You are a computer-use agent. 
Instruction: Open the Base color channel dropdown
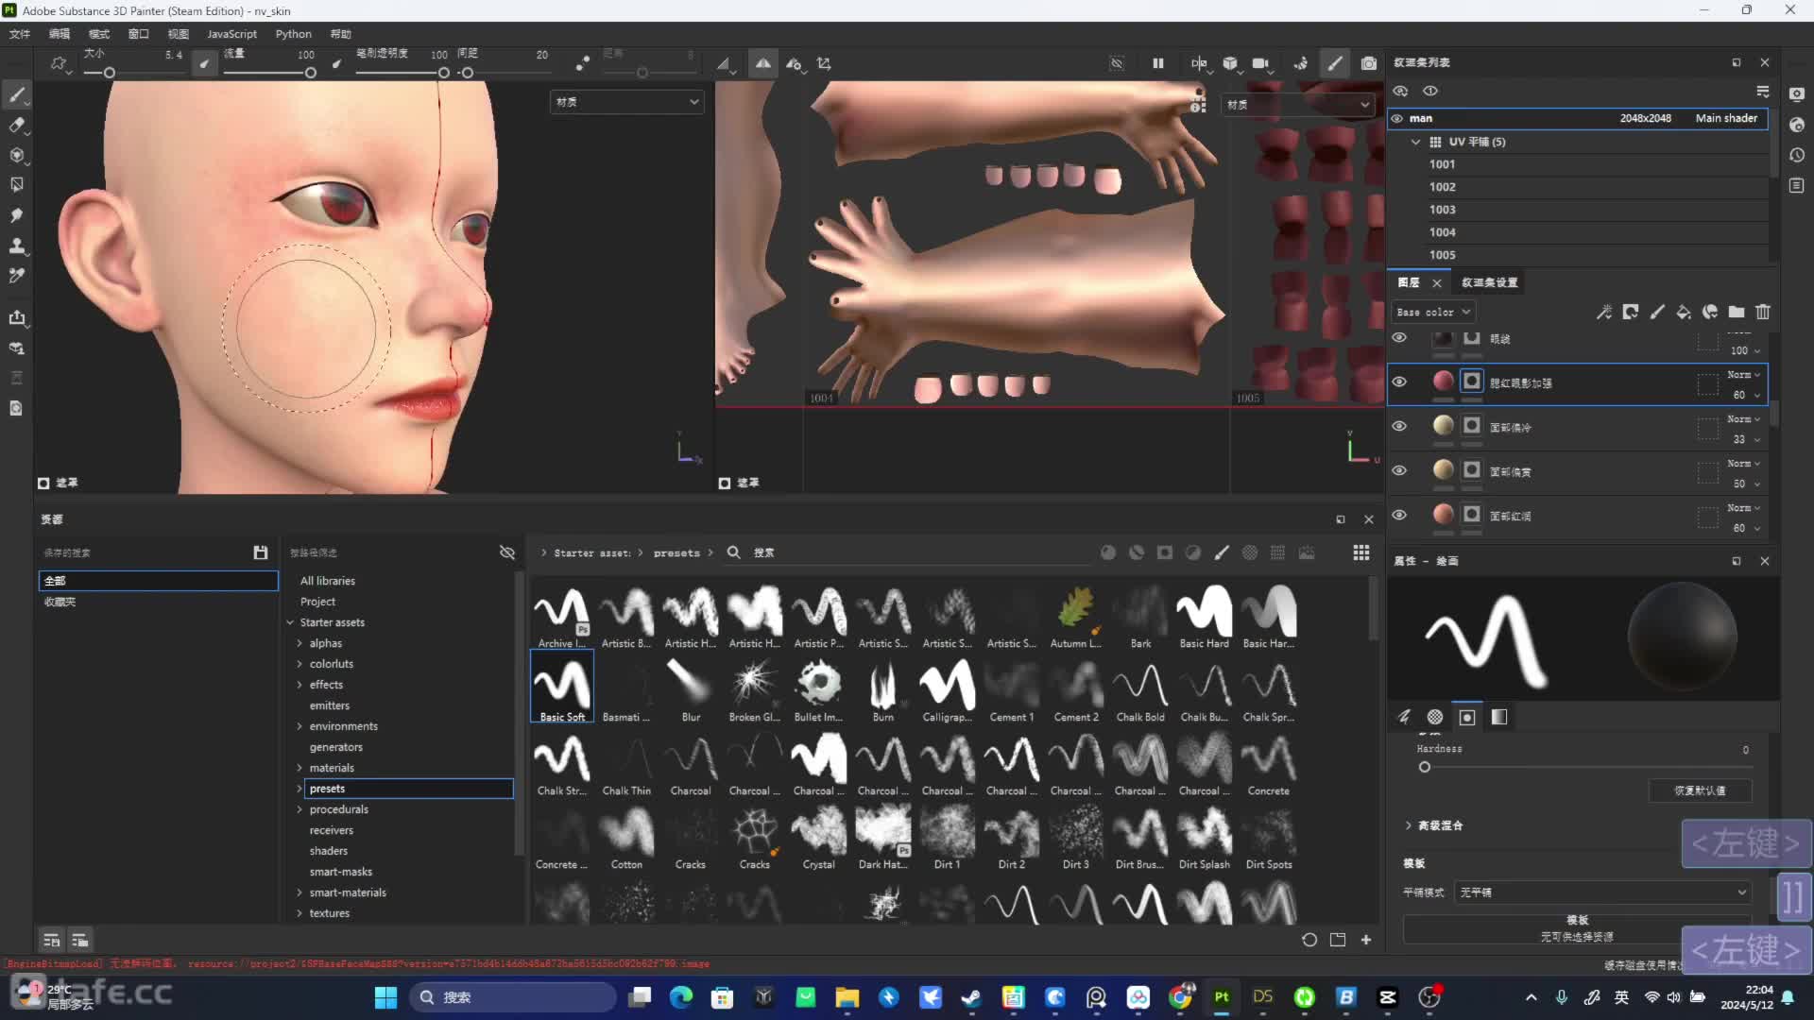[1433, 312]
